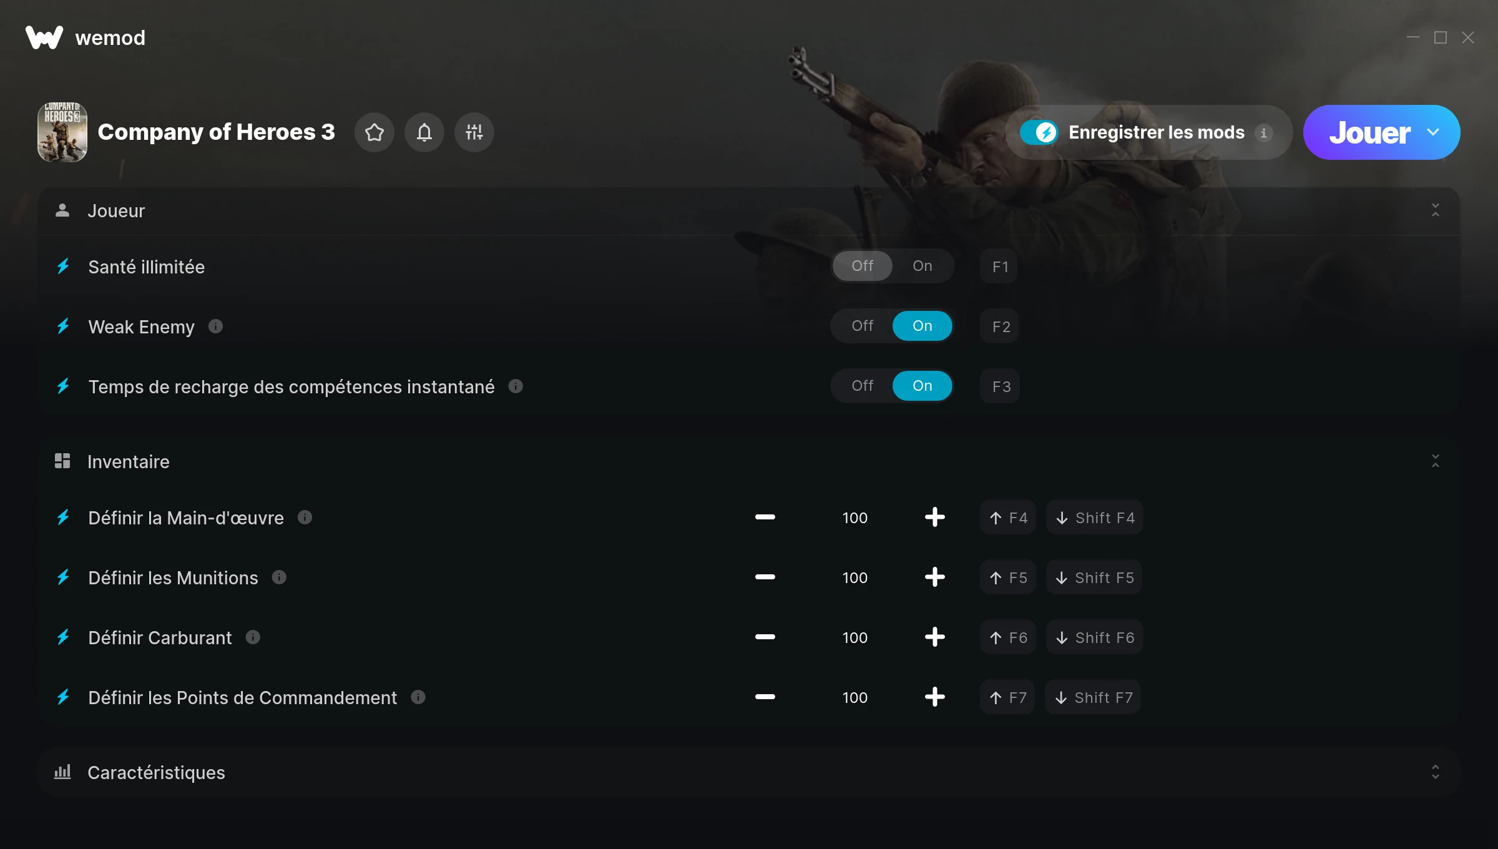This screenshot has height=849, width=1498.
Task: Collapse the Joueur section
Action: click(1436, 210)
